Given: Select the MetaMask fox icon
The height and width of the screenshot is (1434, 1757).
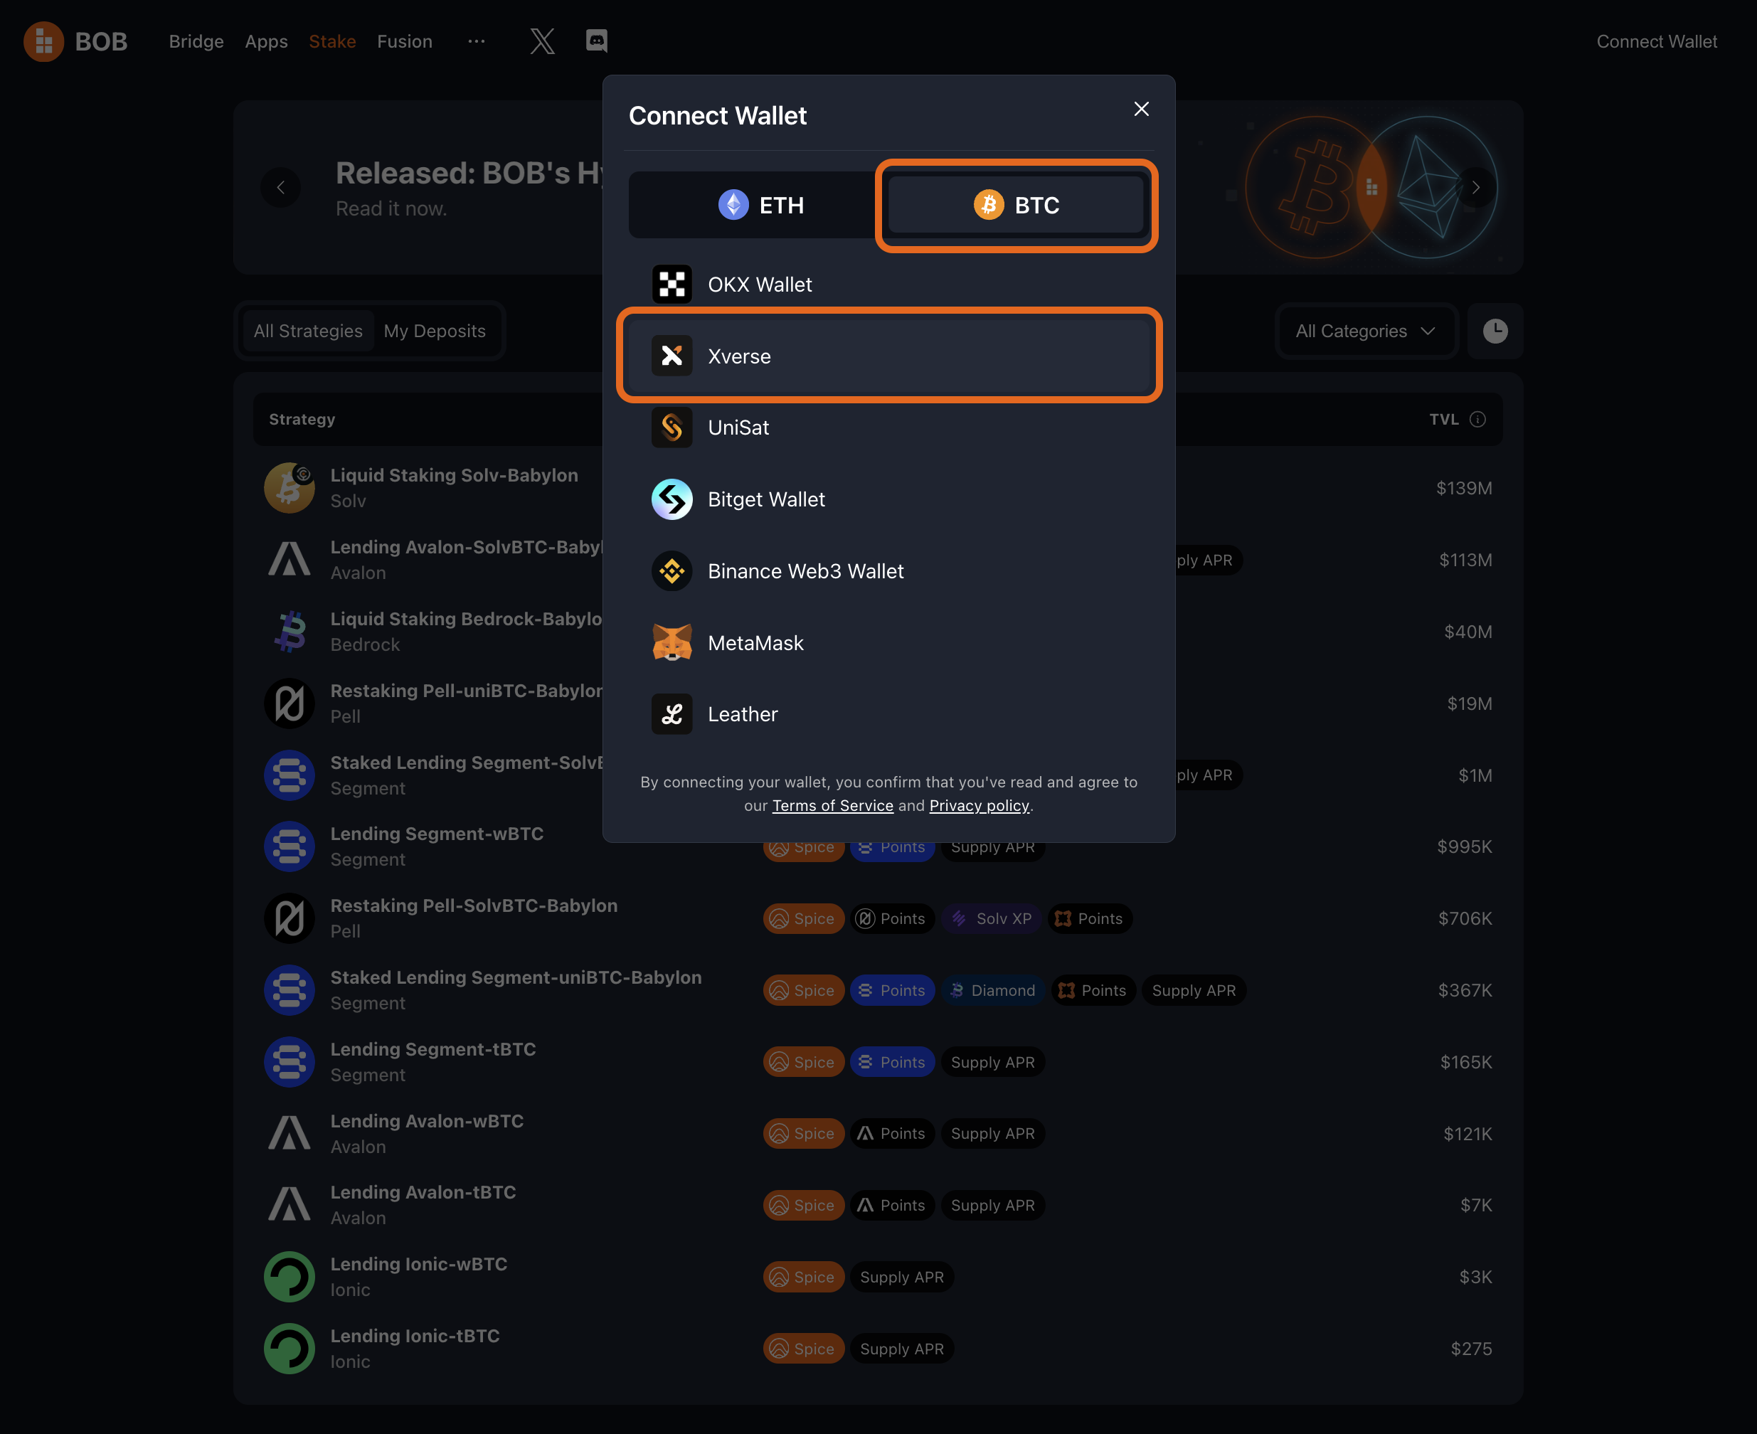Looking at the screenshot, I should pos(672,642).
